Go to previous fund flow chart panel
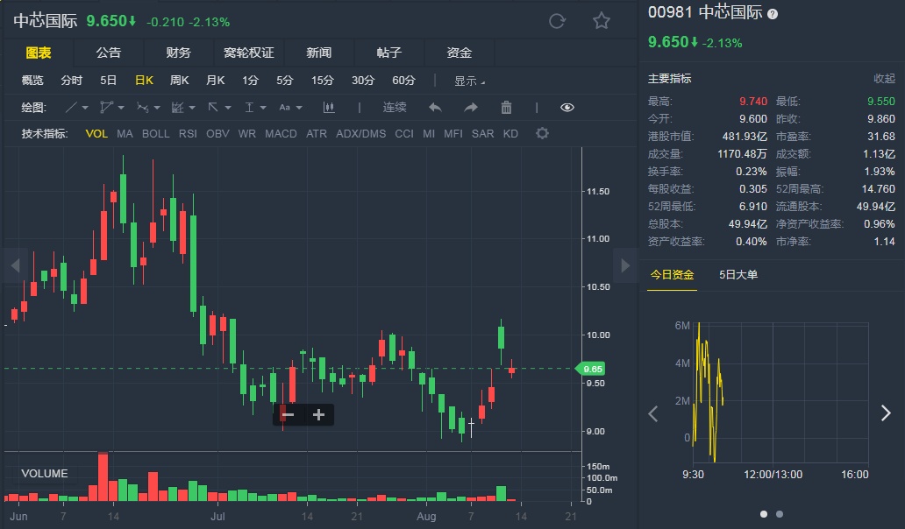 [x=652, y=413]
